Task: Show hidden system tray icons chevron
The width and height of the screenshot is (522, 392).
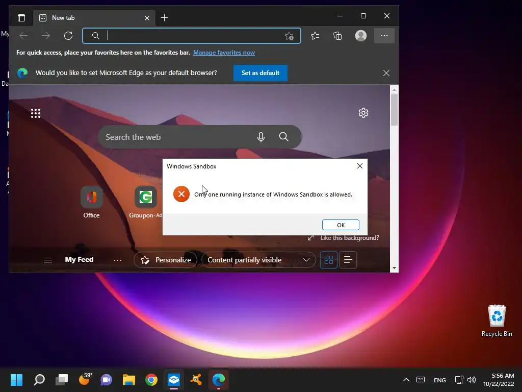Action: click(406, 380)
